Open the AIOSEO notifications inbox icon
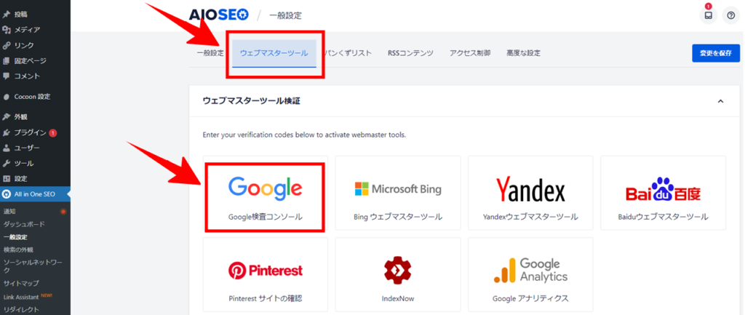This screenshot has width=745, height=315. point(708,15)
